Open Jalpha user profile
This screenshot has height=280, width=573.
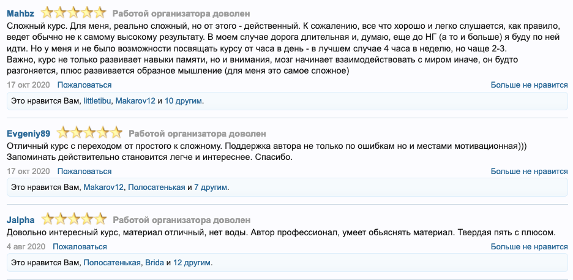21,220
